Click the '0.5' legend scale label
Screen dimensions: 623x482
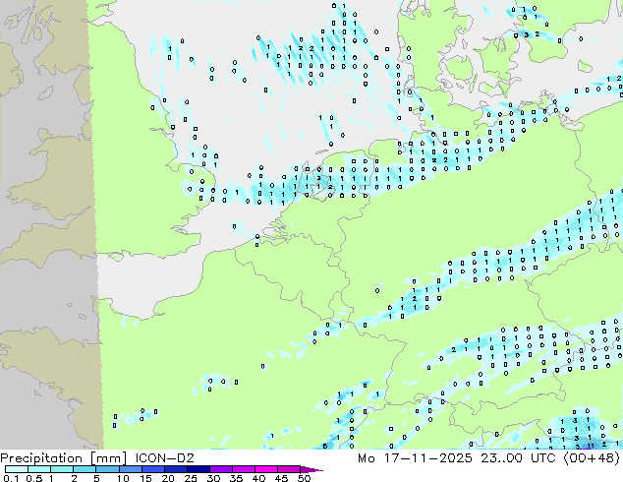coord(34,478)
